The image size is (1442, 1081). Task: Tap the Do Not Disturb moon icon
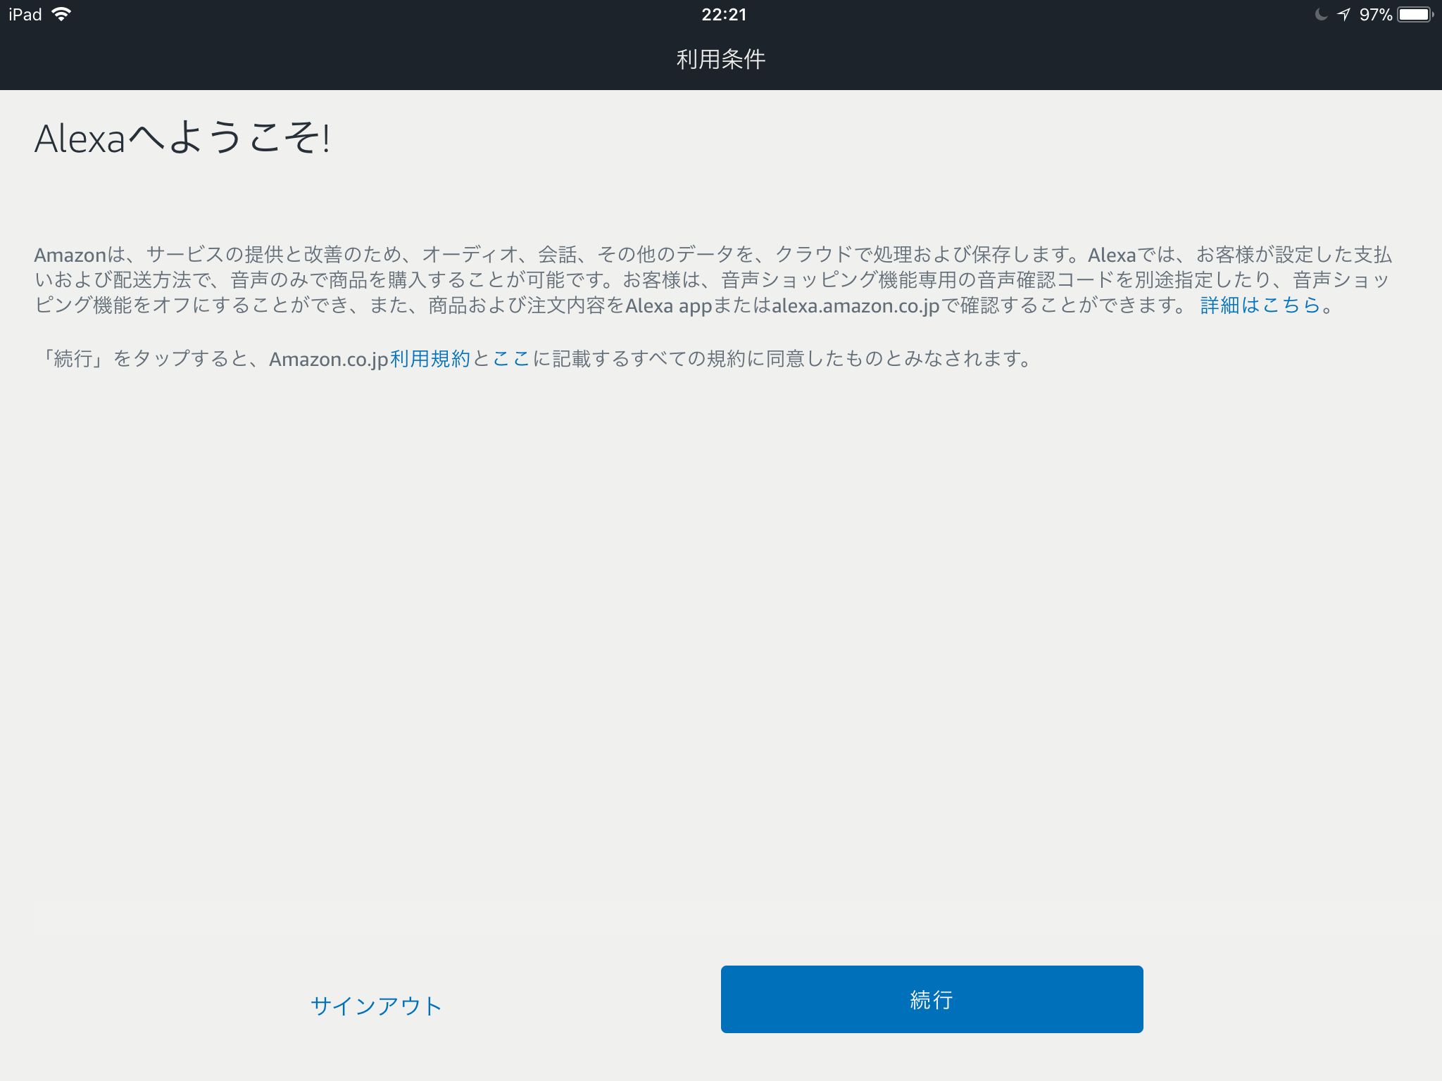[1321, 15]
